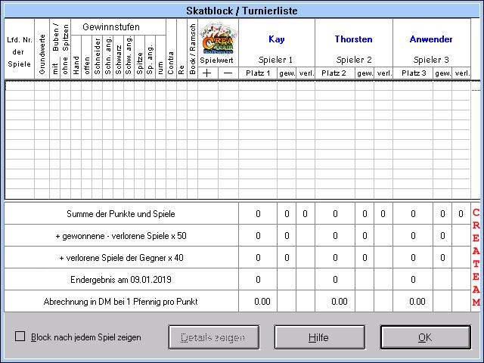Click the 'Hand' vertical column header

[x=76, y=65]
